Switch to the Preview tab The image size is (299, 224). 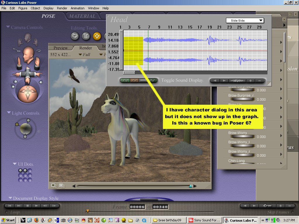pyautogui.click(x=60, y=48)
